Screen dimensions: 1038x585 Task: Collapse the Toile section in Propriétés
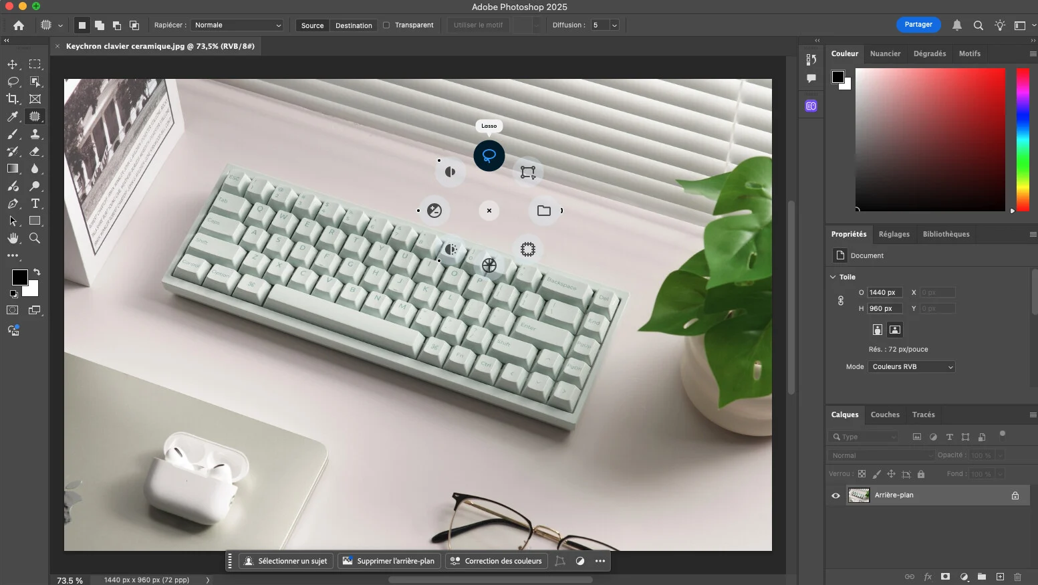click(832, 277)
